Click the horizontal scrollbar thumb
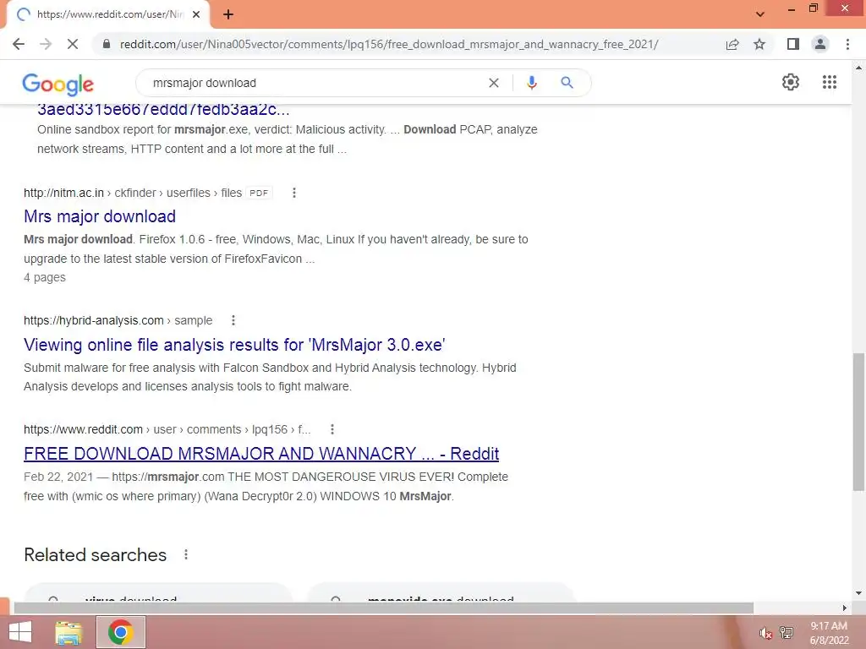 pyautogui.click(x=383, y=608)
